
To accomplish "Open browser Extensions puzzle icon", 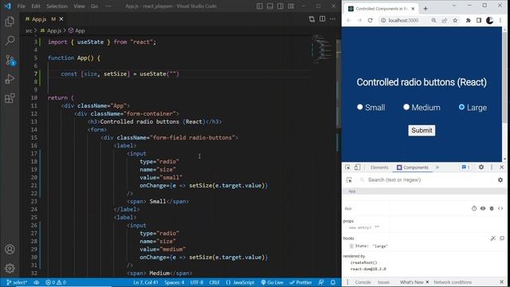I will [x=468, y=21].
